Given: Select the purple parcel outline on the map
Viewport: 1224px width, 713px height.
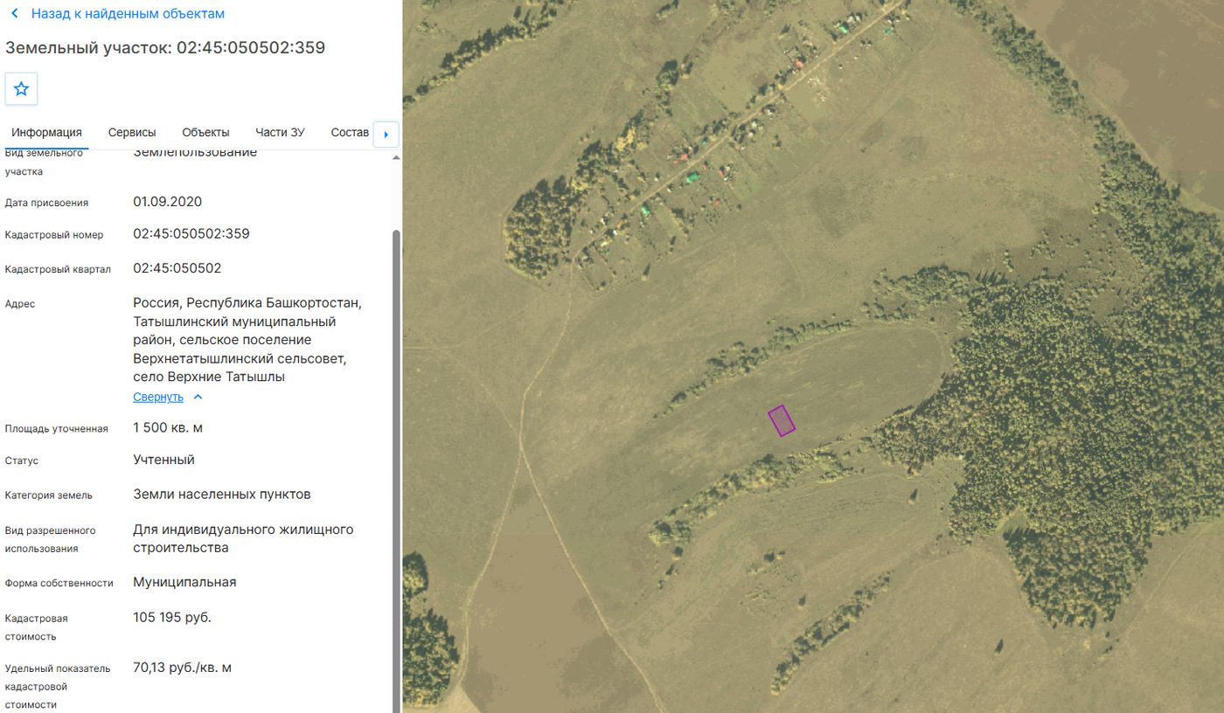Looking at the screenshot, I should pos(782,420).
